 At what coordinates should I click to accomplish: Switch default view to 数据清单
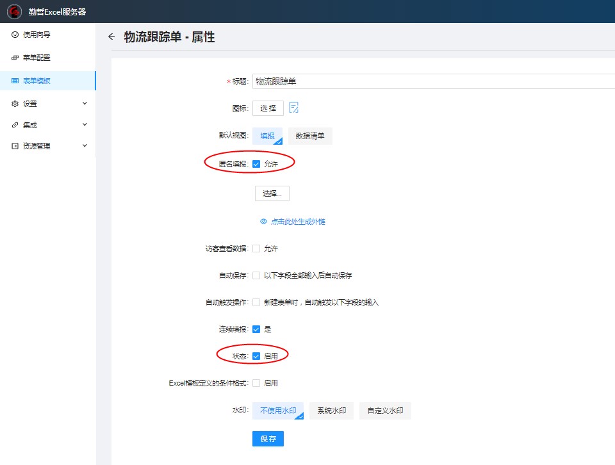pos(310,136)
